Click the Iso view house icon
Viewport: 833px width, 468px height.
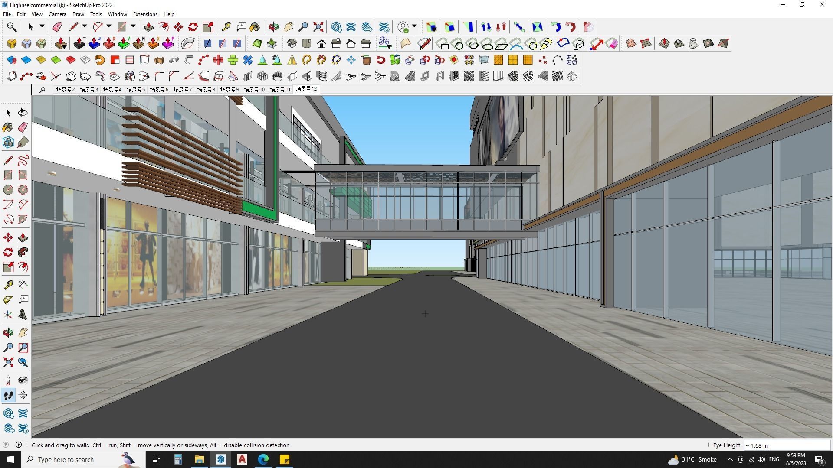coord(292,43)
